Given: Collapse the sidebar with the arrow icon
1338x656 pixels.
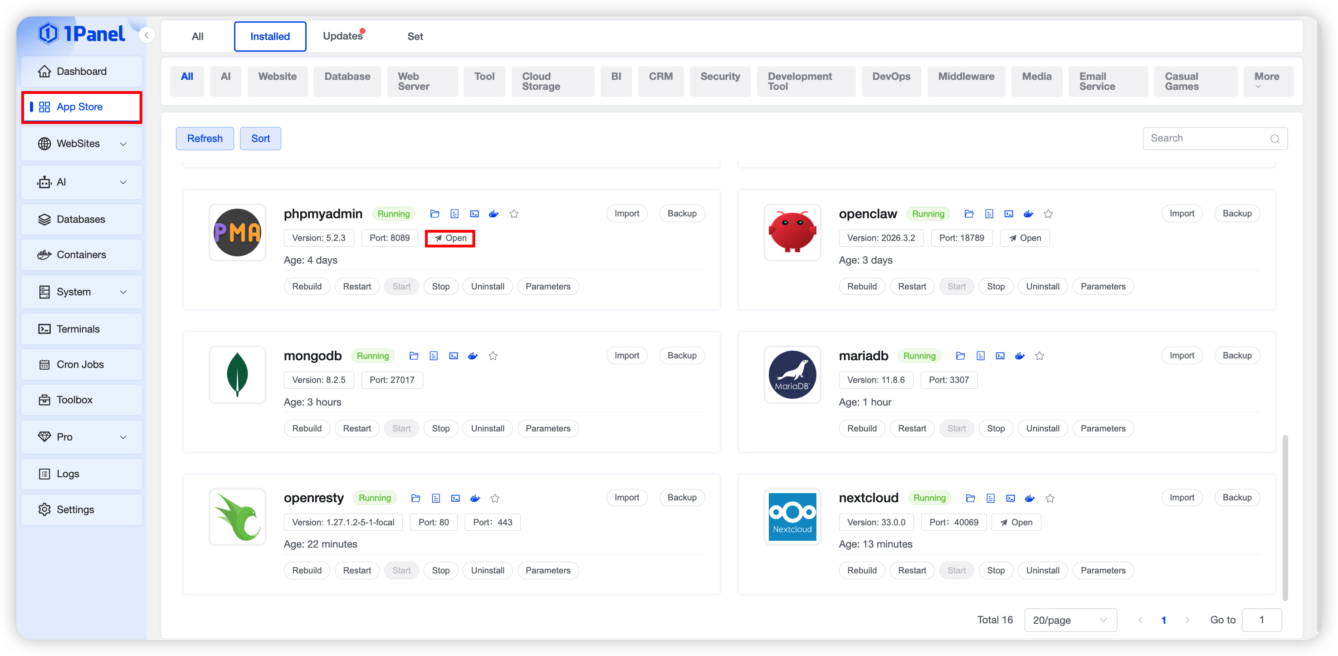Looking at the screenshot, I should point(146,35).
